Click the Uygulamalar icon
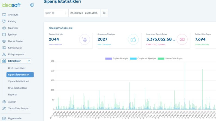This screenshot has height=121, width=216. (x=4, y=118)
